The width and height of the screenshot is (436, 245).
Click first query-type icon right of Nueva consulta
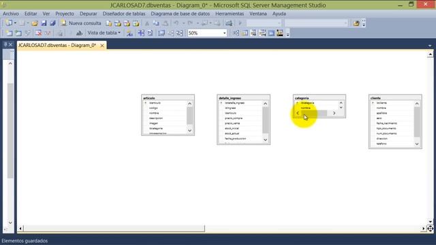[x=109, y=23]
